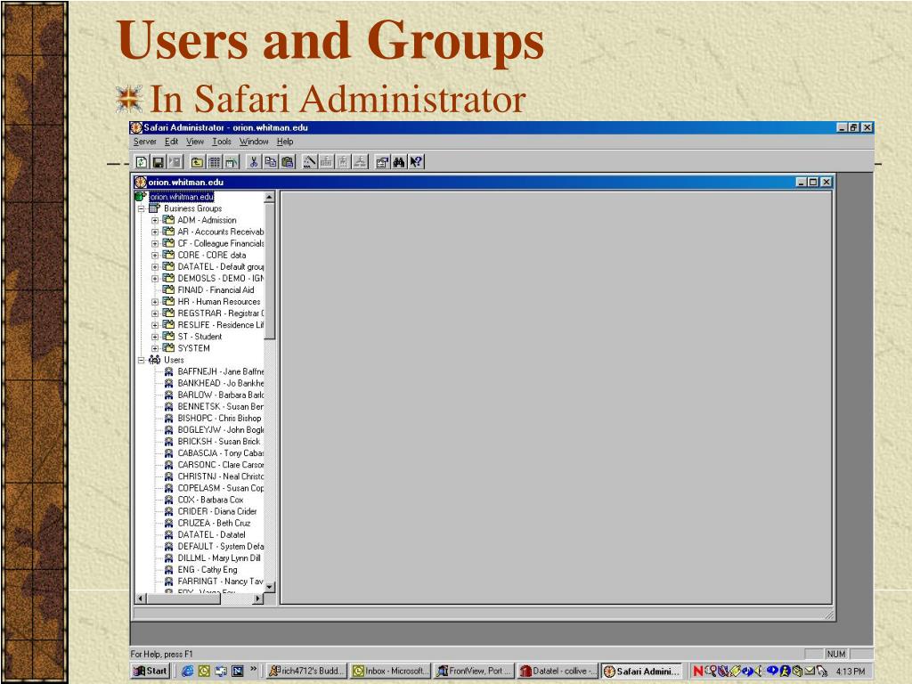Viewport: 912px width, 684px height.
Task: Select 'DEMOSLS - DEMO' tree row
Action: point(221,278)
